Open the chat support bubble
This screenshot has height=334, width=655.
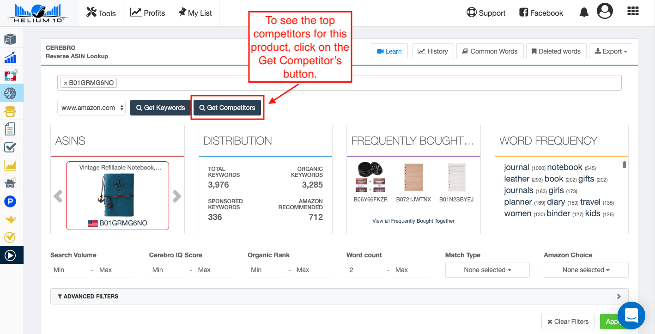pyautogui.click(x=631, y=316)
